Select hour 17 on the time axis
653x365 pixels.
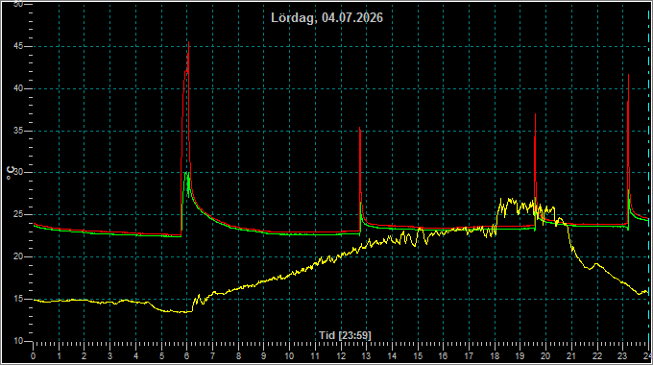(469, 356)
